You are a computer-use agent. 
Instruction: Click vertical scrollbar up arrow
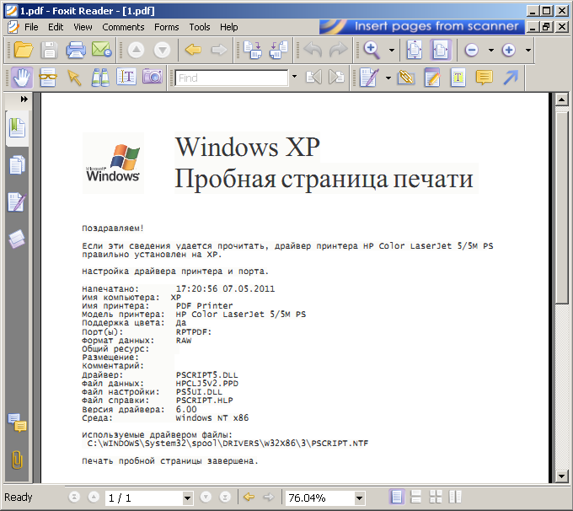point(561,100)
